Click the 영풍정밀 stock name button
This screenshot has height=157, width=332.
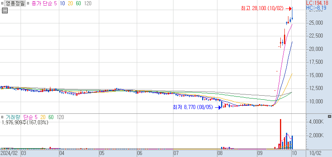[x=15, y=3]
